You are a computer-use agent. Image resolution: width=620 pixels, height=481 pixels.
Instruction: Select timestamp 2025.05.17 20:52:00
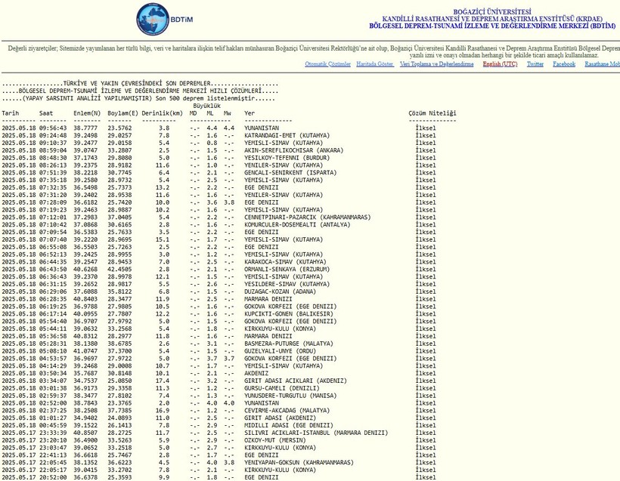click(34, 477)
